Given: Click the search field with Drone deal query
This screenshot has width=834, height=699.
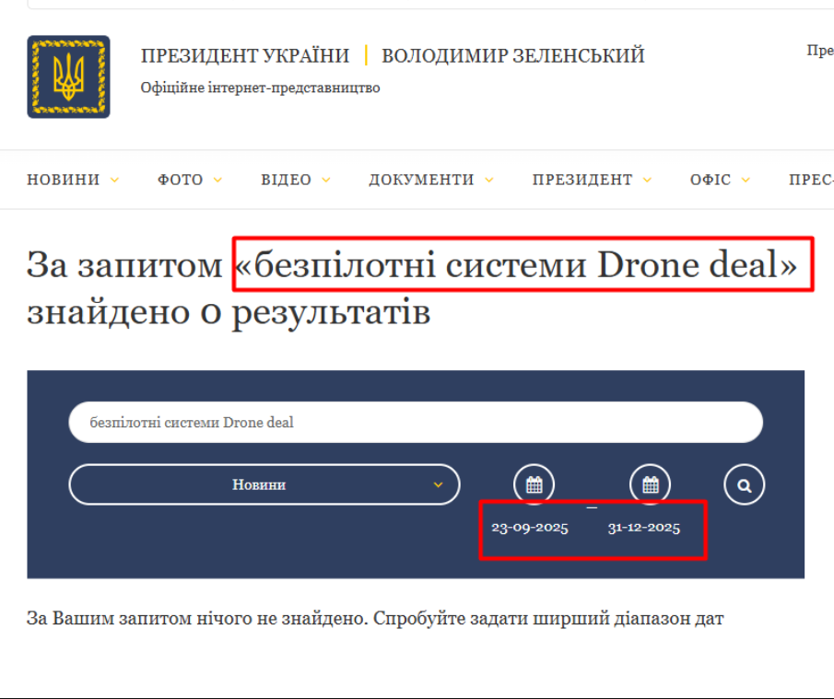Looking at the screenshot, I should point(416,422).
